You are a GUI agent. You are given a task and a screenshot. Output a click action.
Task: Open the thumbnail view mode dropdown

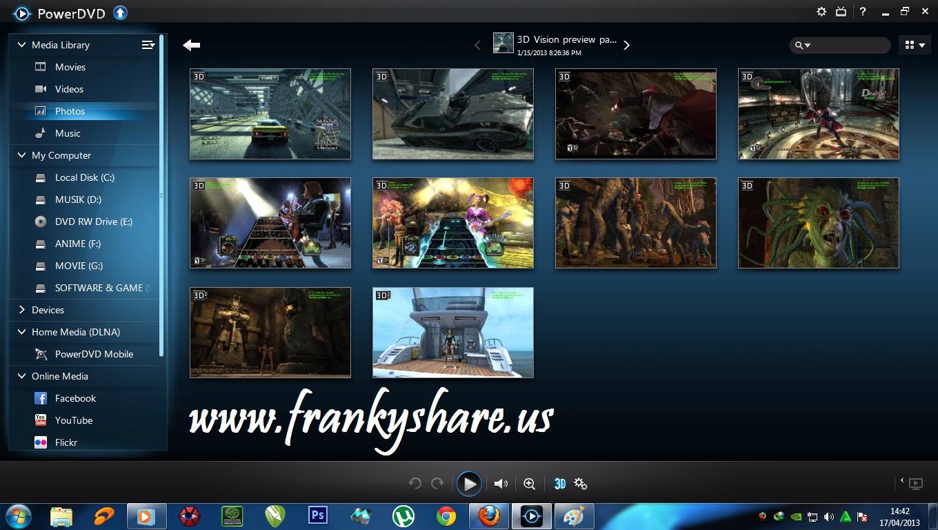(x=915, y=45)
